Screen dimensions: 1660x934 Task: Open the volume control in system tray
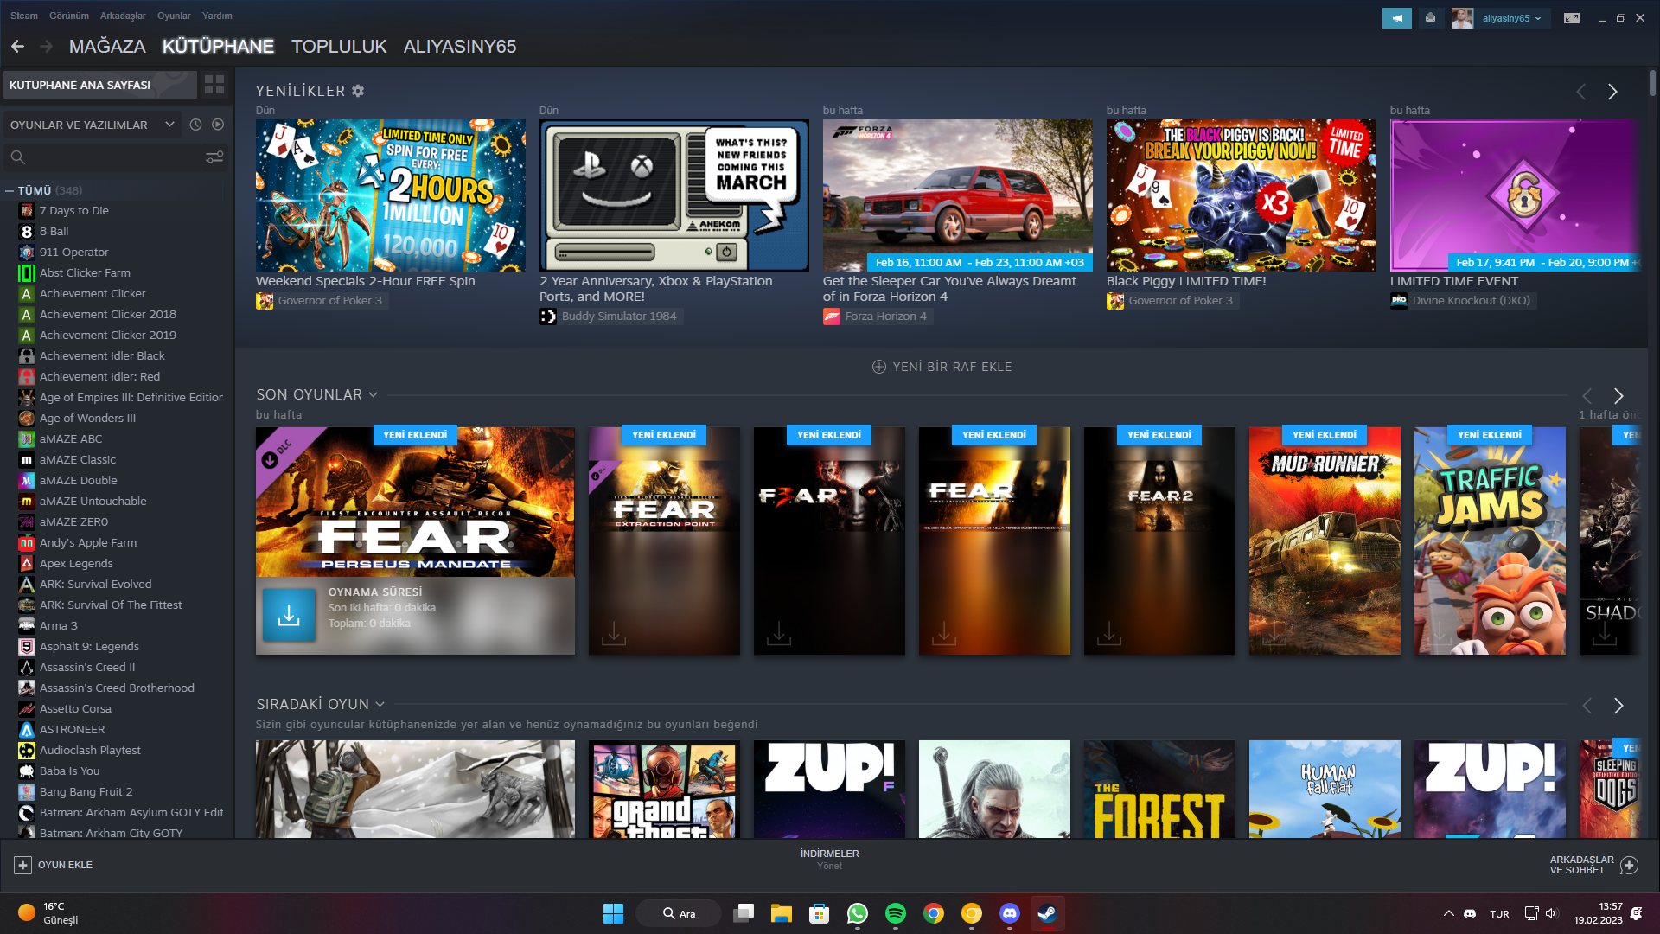1551,913
